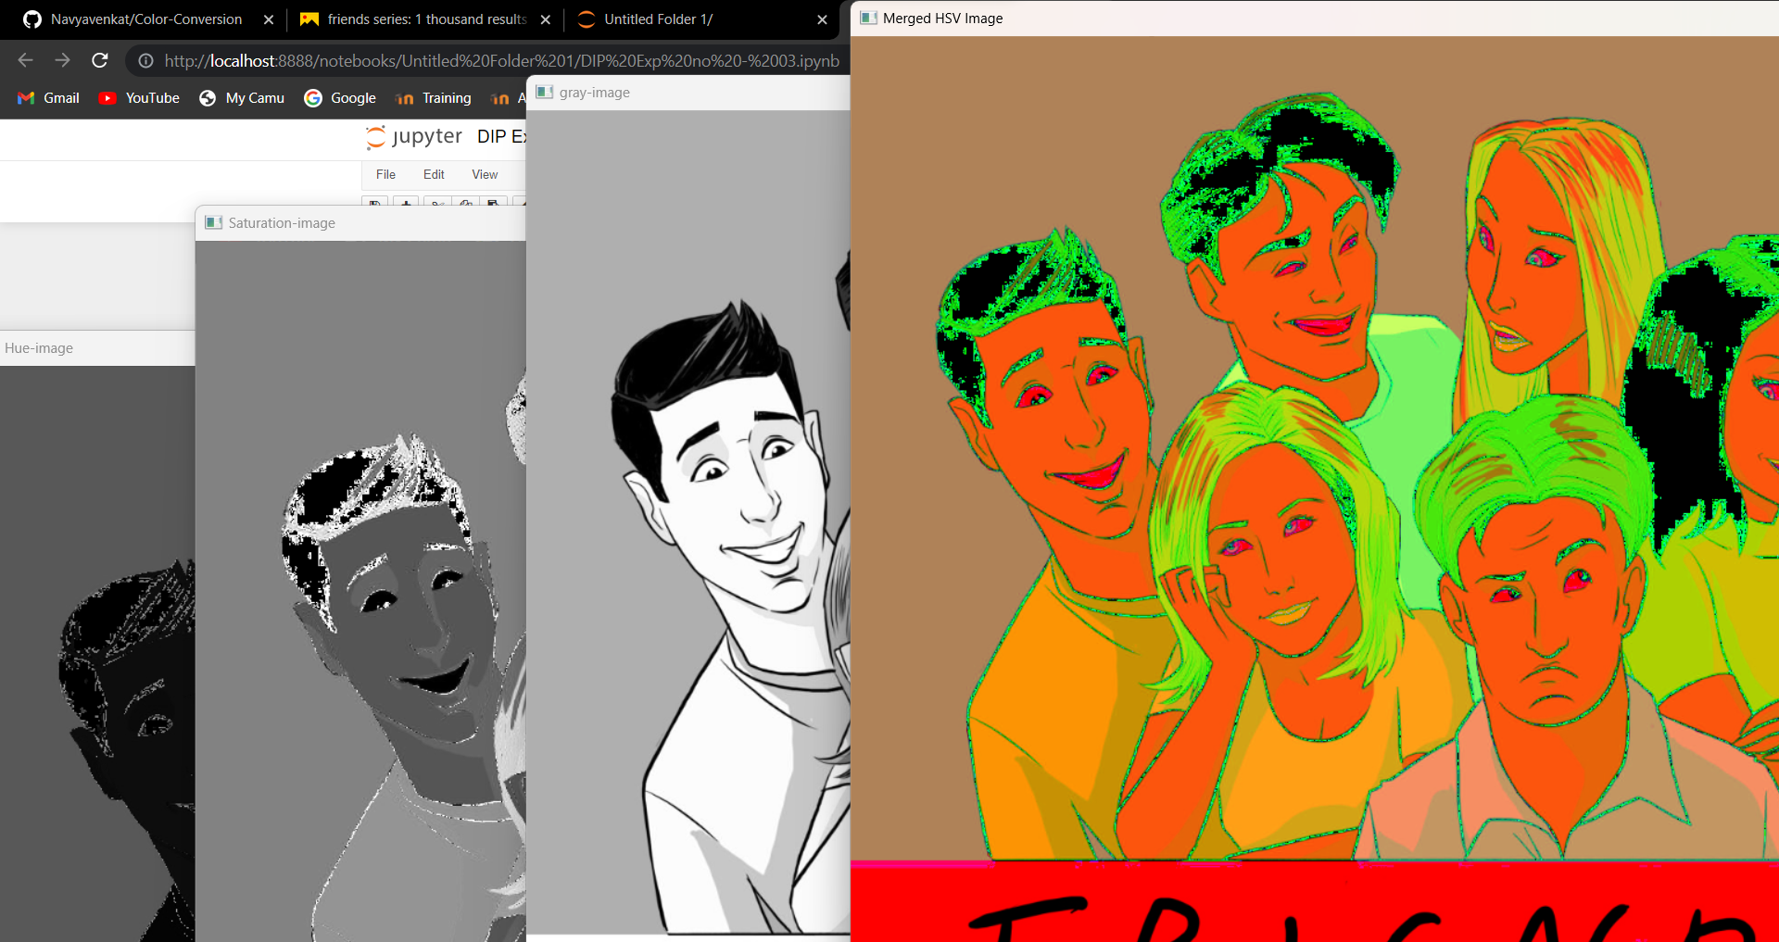Close the Navyavenkat/Color-Conversion tab
This screenshot has height=942, width=1779.
(x=269, y=19)
